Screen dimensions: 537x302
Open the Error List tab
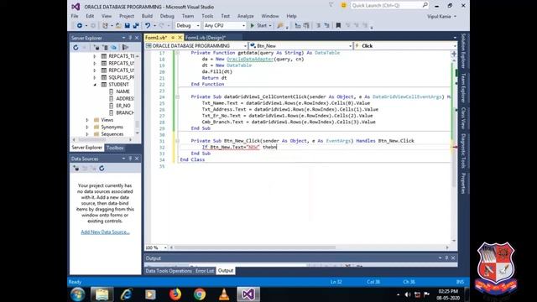pyautogui.click(x=205, y=271)
